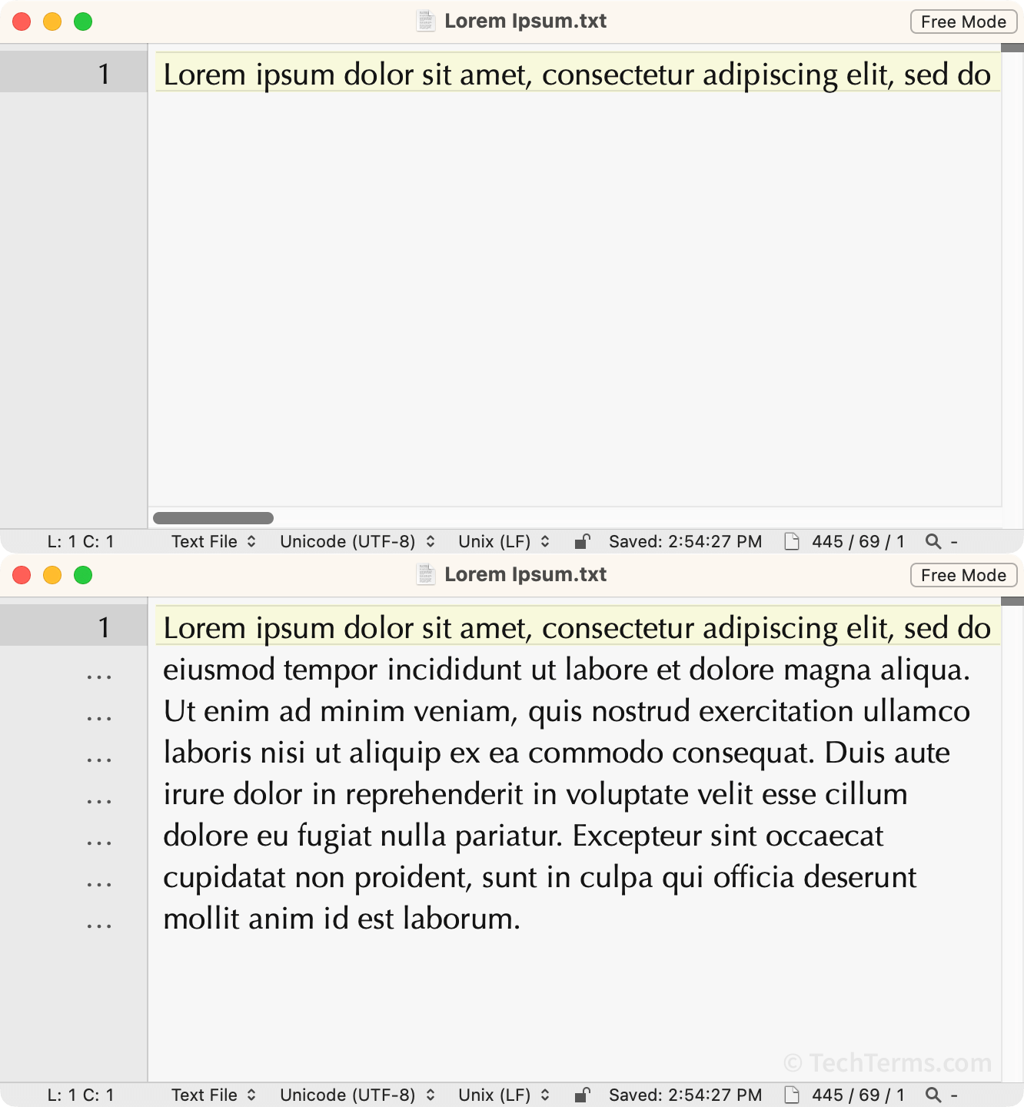The width and height of the screenshot is (1024, 1107).
Task: Open search via the magnifier icon in the top status bar
Action: pyautogui.click(x=933, y=541)
